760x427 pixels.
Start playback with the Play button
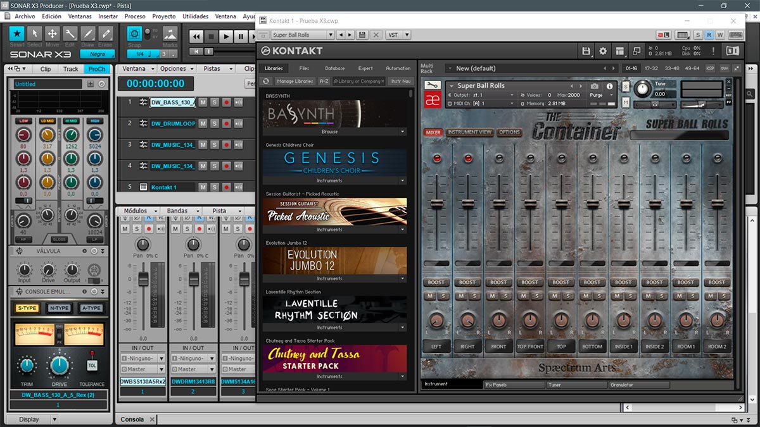click(x=226, y=37)
